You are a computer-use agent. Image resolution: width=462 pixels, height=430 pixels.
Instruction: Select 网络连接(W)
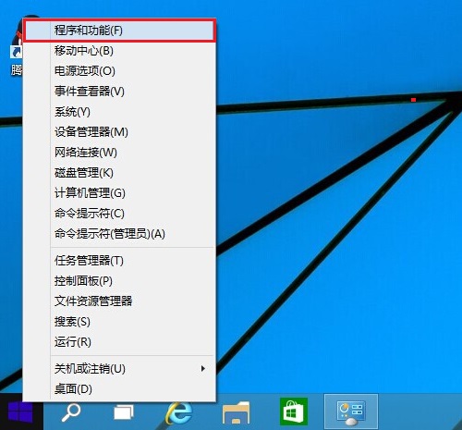pyautogui.click(x=119, y=153)
